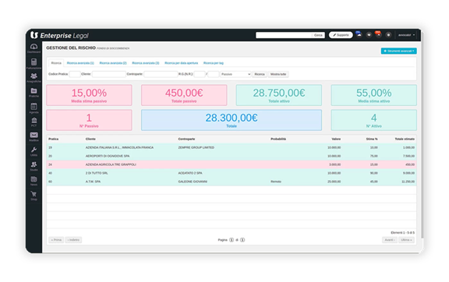This screenshot has width=449, height=282.
Task: Click the Totale attivo 28.750,00€ card
Action: click(279, 95)
